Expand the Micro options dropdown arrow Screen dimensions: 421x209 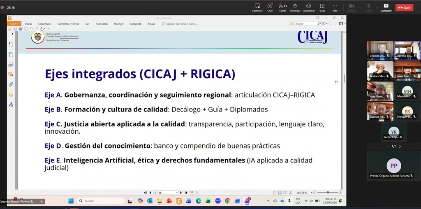[x=376, y=7]
